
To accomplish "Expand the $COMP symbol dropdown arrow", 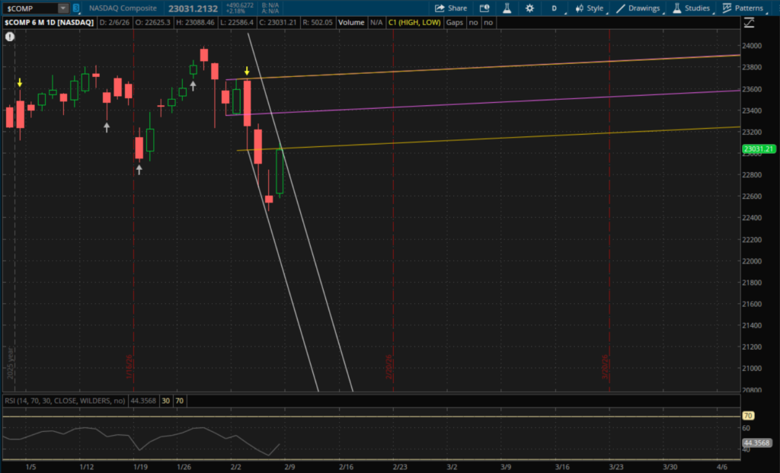I will coord(62,8).
